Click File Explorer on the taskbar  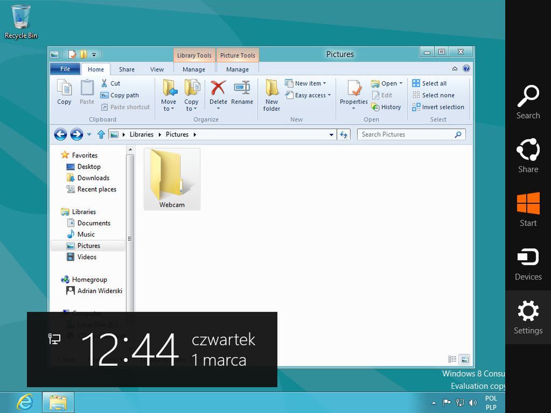tap(58, 402)
